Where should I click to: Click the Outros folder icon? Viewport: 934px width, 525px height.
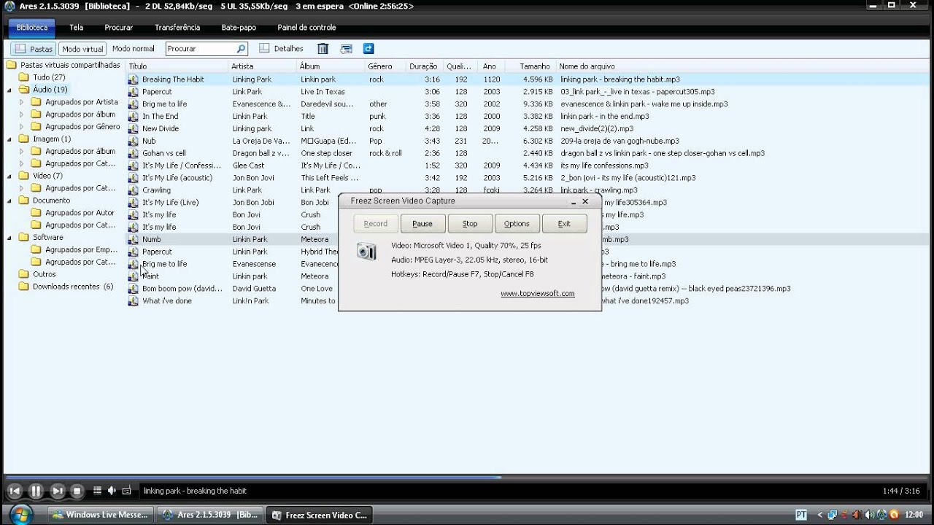tap(23, 274)
